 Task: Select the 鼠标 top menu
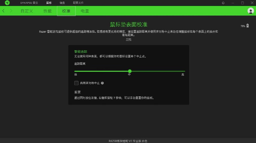(x=49, y=3)
